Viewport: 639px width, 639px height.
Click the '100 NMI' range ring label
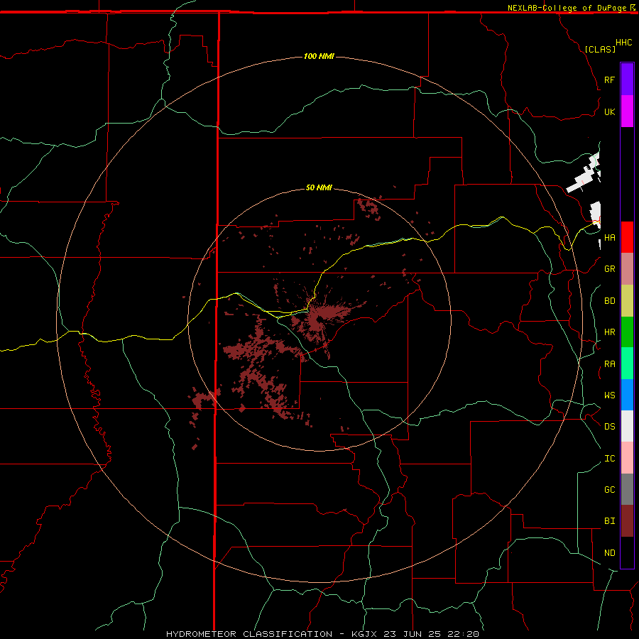coord(319,56)
